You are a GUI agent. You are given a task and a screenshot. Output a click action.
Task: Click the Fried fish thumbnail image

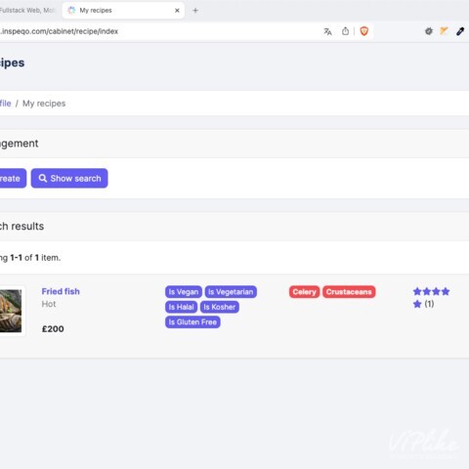pyautogui.click(x=11, y=311)
